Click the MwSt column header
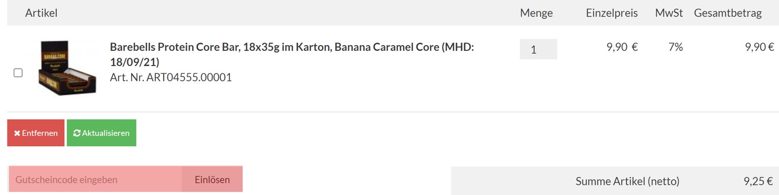779x195 pixels. [669, 13]
